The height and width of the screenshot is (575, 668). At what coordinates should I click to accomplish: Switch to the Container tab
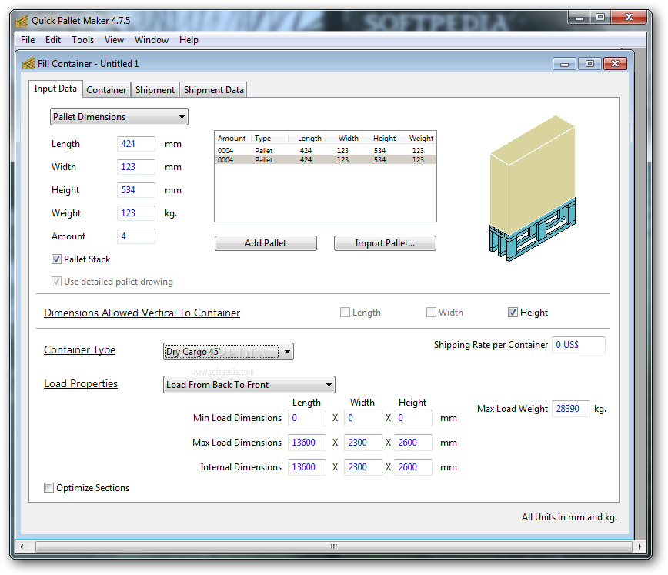pyautogui.click(x=106, y=90)
